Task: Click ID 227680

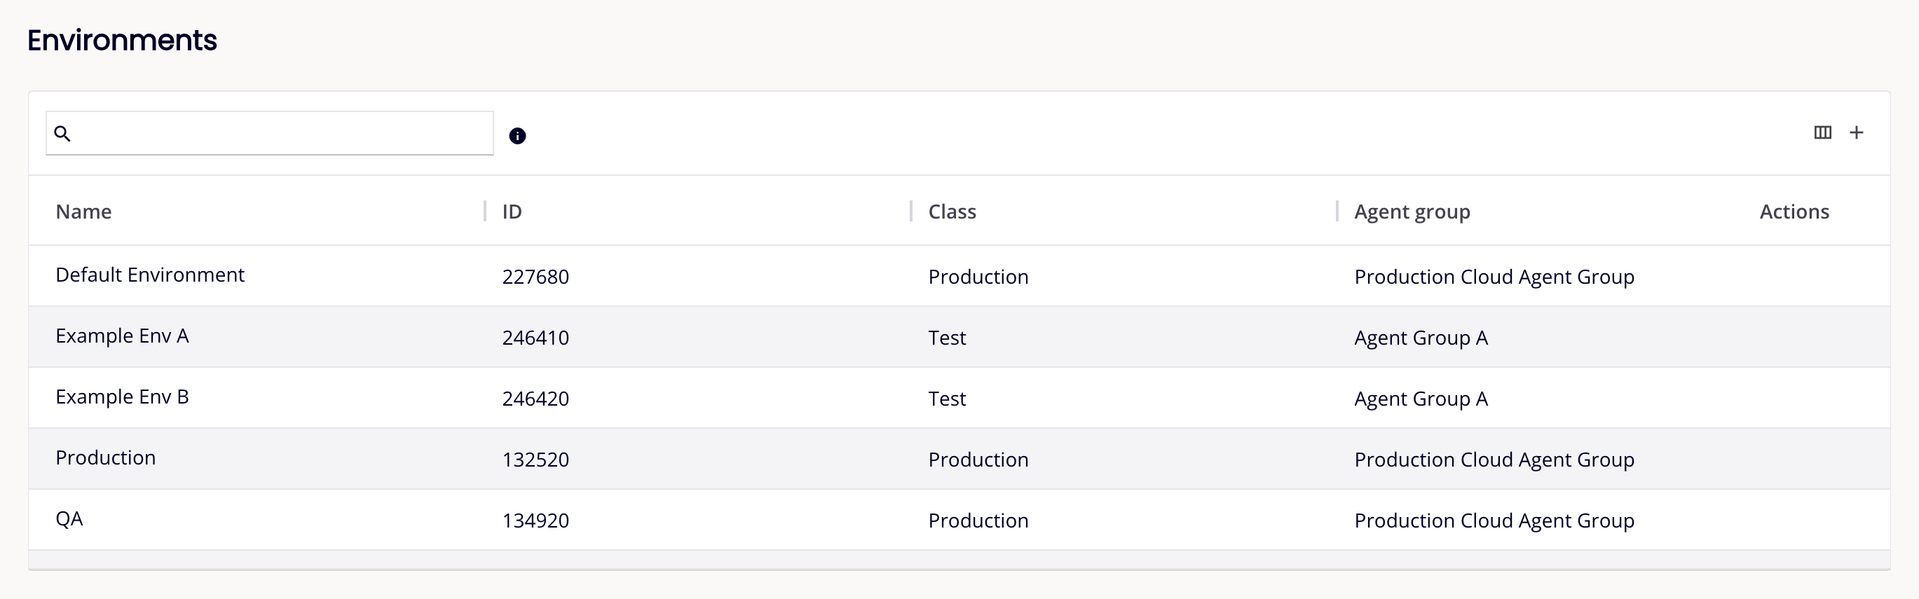Action: [535, 277]
